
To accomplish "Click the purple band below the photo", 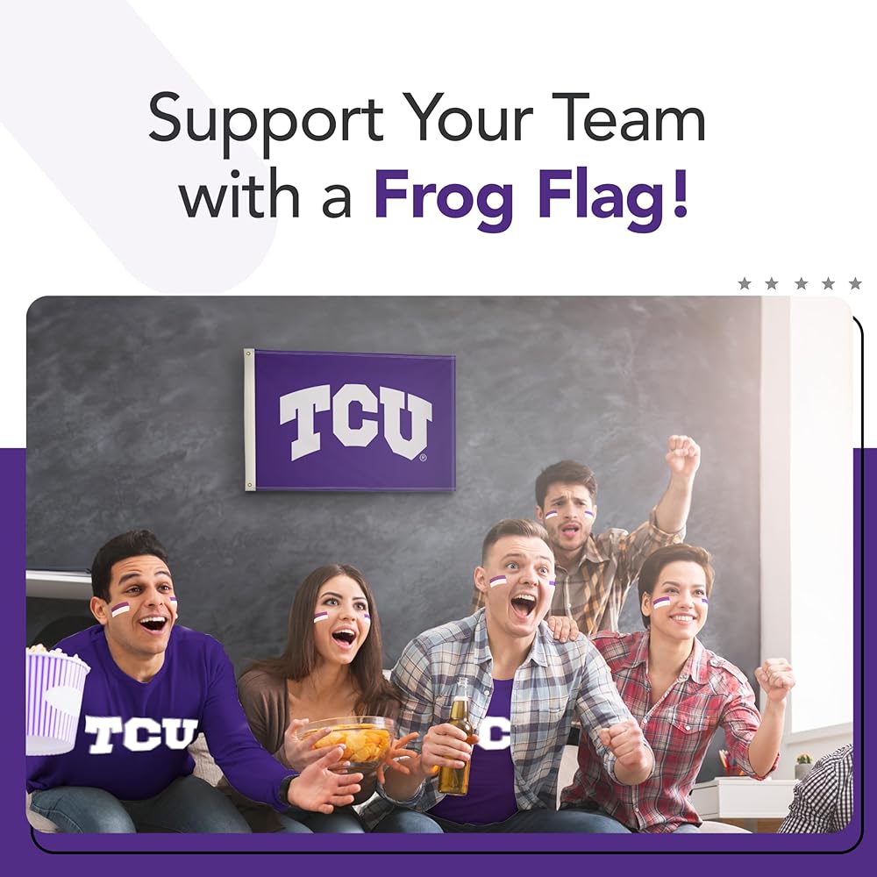I will click(x=438, y=864).
